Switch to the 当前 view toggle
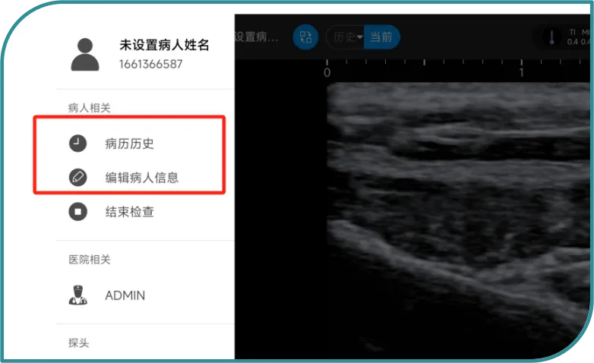 pos(381,37)
